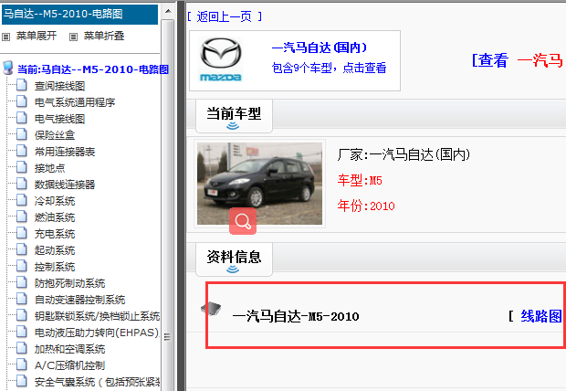Click the 菜单展开 expand-menu icon

[5, 37]
